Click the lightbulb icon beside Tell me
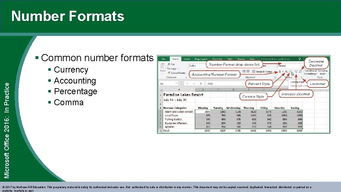The image size is (341, 192). (x=299, y=59)
